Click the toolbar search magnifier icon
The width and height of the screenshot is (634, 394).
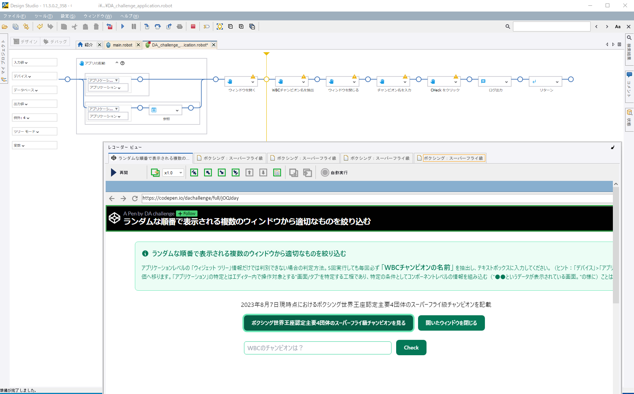tap(508, 26)
